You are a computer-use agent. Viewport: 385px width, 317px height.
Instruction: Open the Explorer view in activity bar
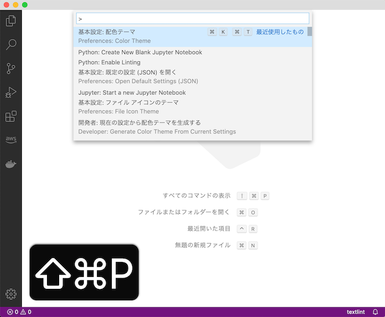[x=11, y=21]
